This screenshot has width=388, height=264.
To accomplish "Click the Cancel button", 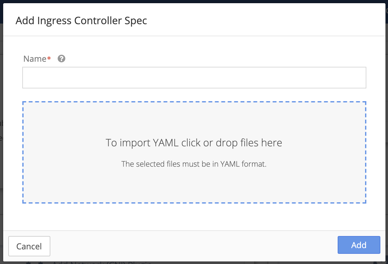I will click(x=29, y=246).
